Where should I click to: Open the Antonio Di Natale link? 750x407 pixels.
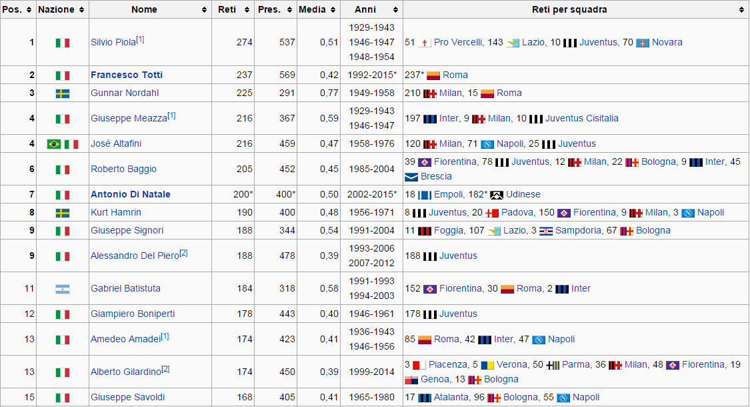point(131,194)
